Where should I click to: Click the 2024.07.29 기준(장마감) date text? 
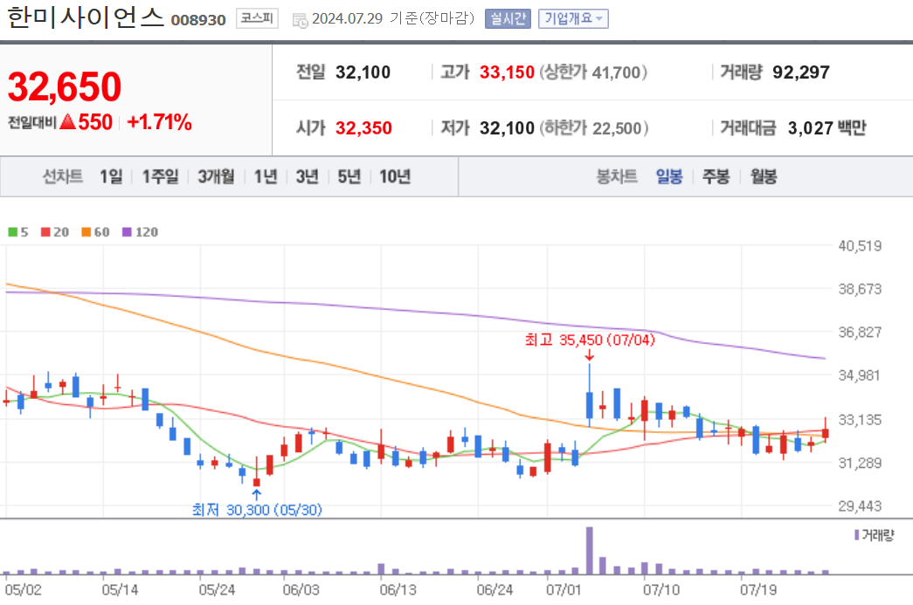pyautogui.click(x=394, y=18)
